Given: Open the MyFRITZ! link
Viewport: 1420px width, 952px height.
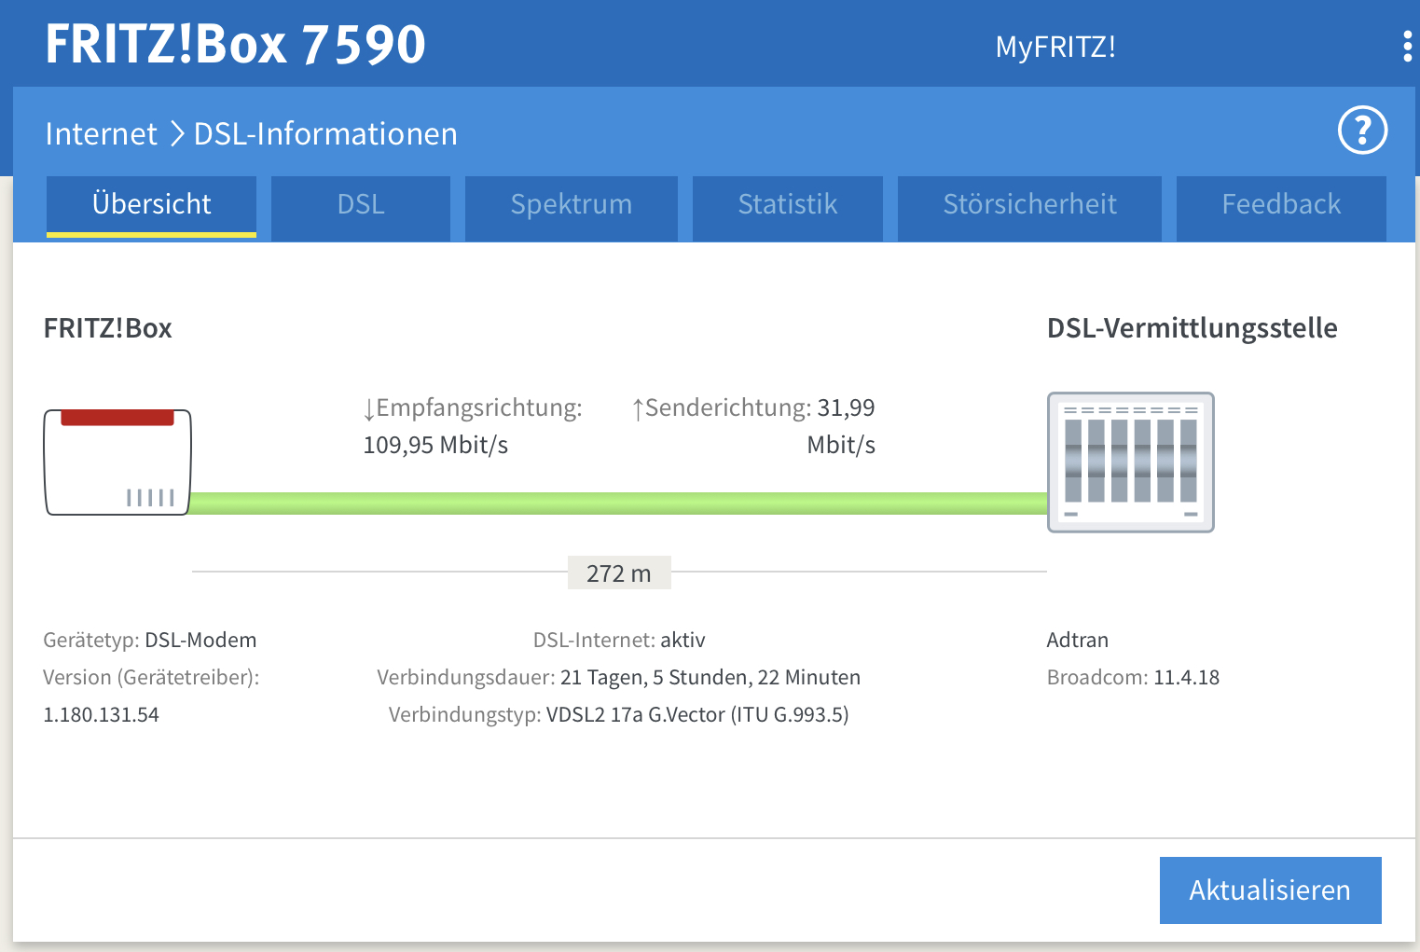Looking at the screenshot, I should click(1055, 47).
